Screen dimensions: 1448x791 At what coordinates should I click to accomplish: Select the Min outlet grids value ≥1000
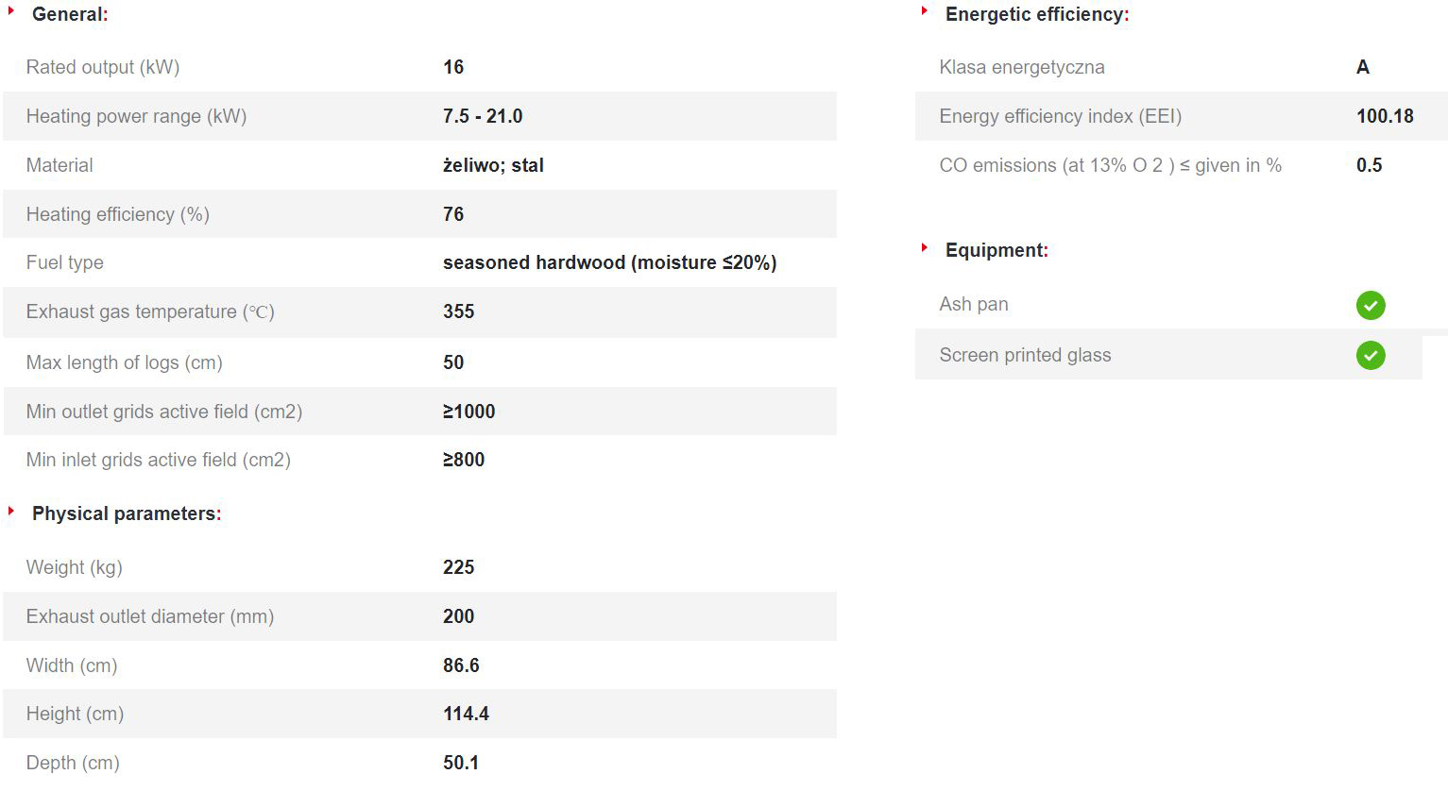(x=468, y=412)
